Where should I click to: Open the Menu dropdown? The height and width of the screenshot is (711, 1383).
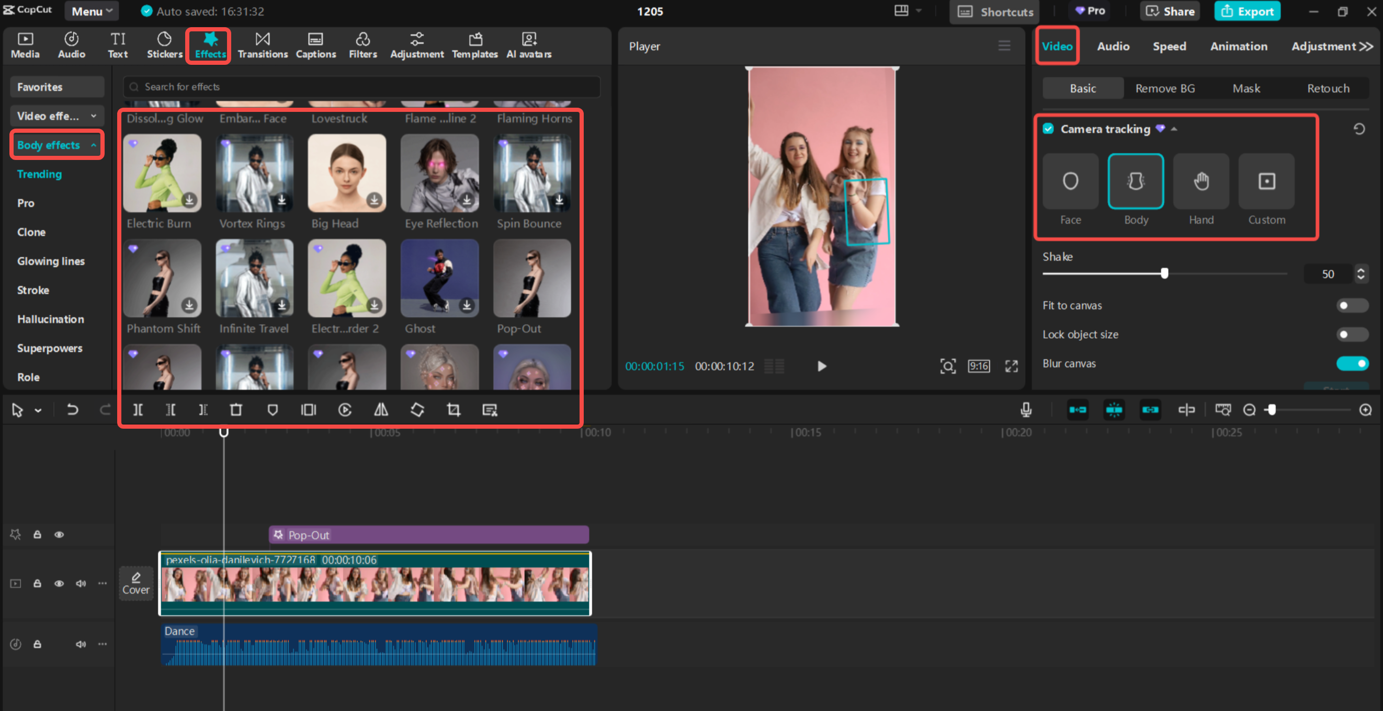click(x=92, y=11)
